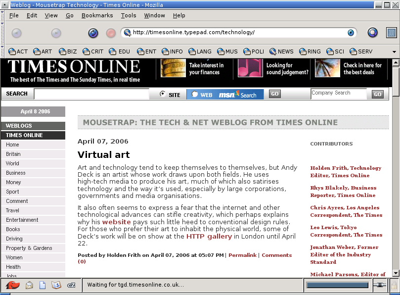Click the Forward navigation arrow

tap(56, 33)
